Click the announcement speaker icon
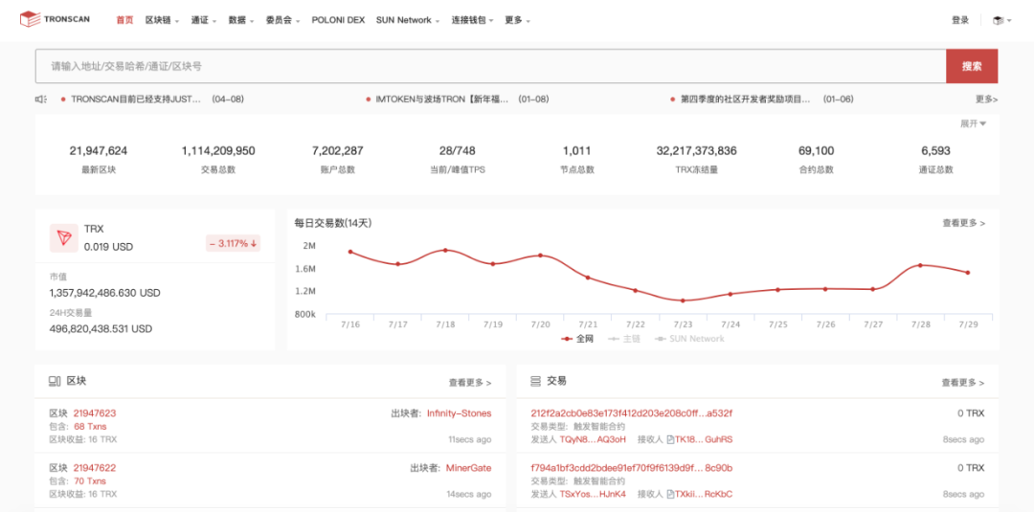1034x512 pixels. click(x=41, y=99)
